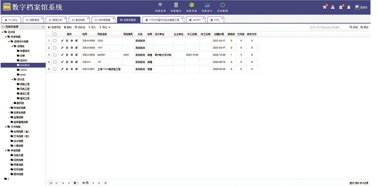The width and height of the screenshot is (379, 187).
Task: Open the 档案检索 search module icon
Action: (x=161, y=5)
